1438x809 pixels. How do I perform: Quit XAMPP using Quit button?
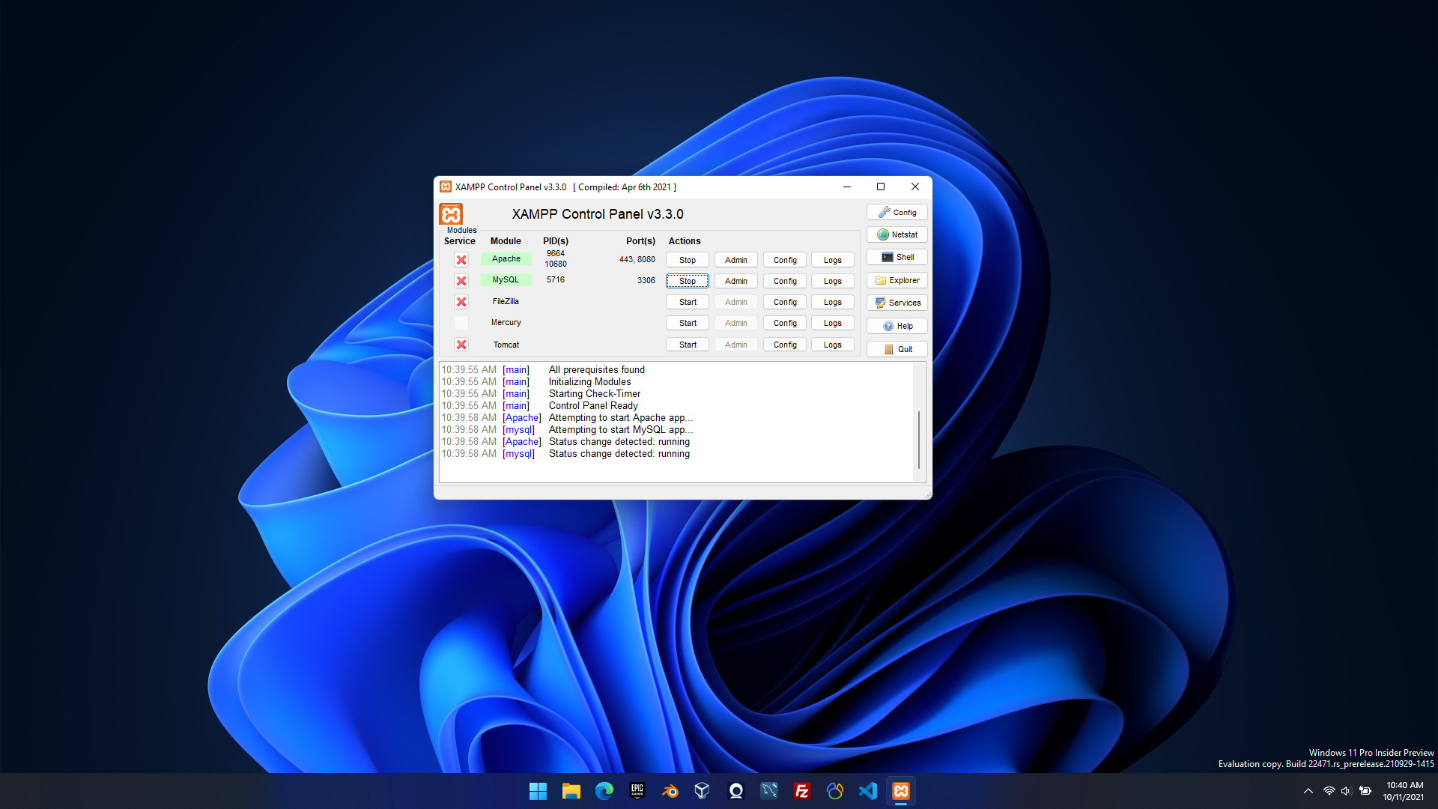click(x=897, y=349)
